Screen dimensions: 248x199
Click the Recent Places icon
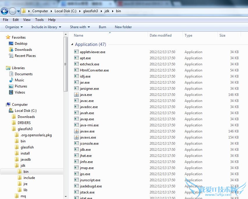[11, 56]
